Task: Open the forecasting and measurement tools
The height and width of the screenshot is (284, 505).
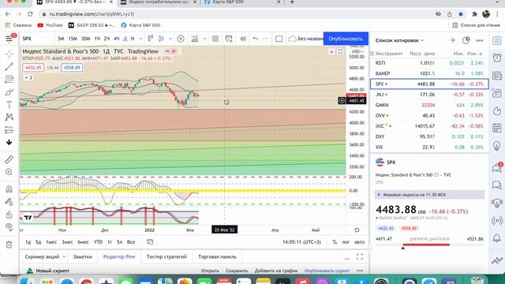Action: (9, 130)
